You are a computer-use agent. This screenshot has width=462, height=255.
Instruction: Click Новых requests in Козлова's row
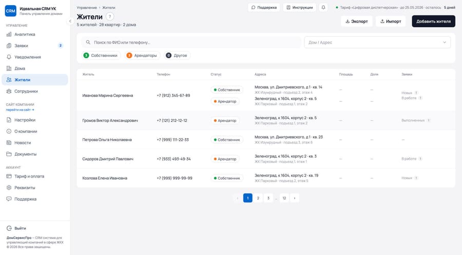point(410,178)
